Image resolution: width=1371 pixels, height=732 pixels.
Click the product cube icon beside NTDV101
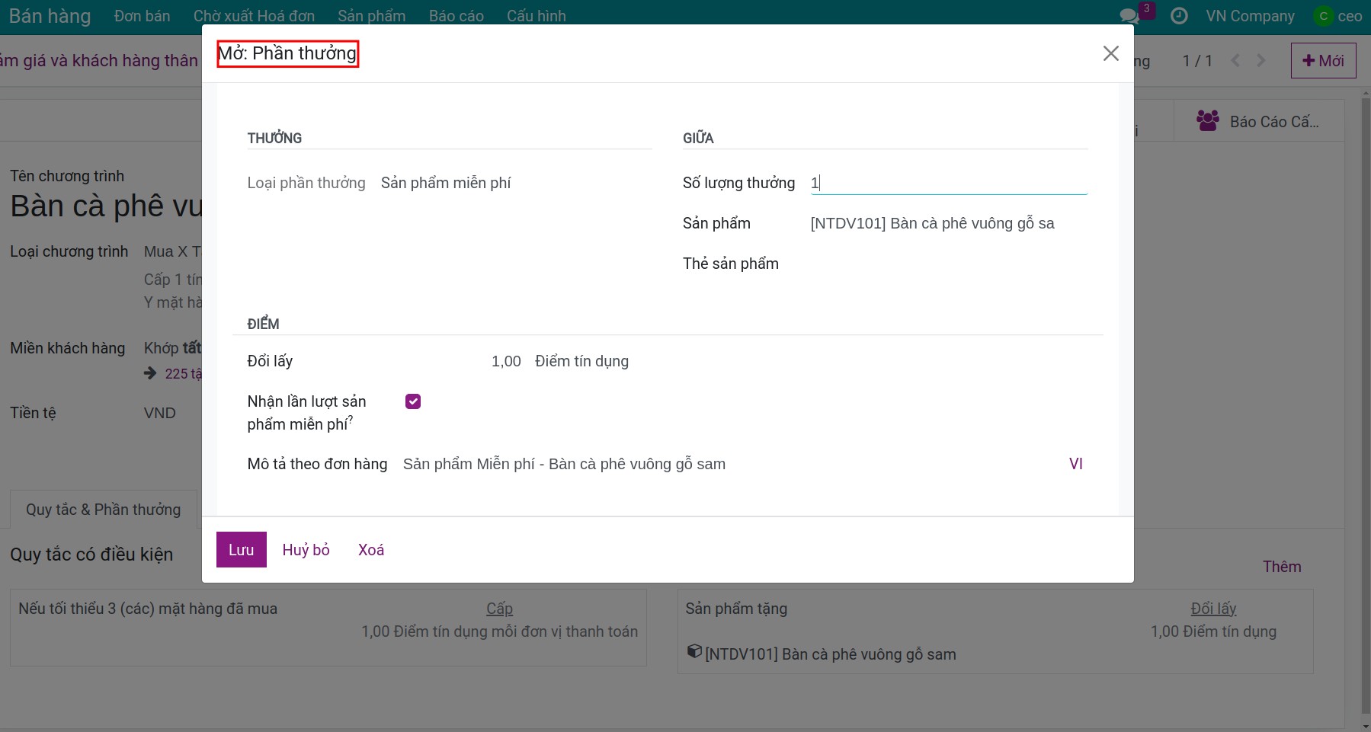pyautogui.click(x=694, y=652)
